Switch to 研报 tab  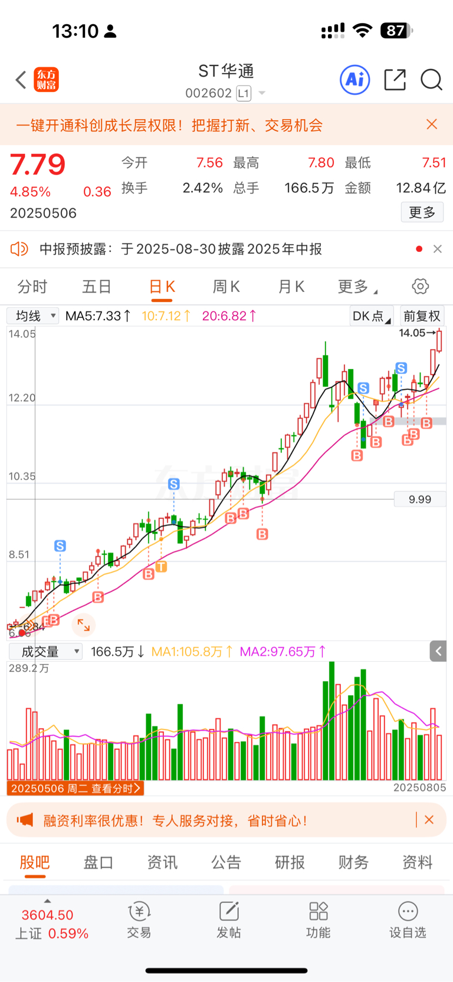click(290, 862)
